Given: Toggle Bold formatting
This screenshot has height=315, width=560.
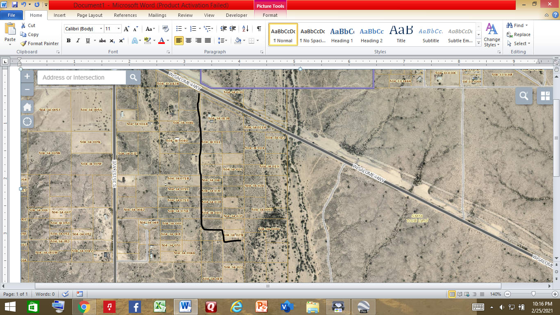Looking at the screenshot, I should coord(68,41).
